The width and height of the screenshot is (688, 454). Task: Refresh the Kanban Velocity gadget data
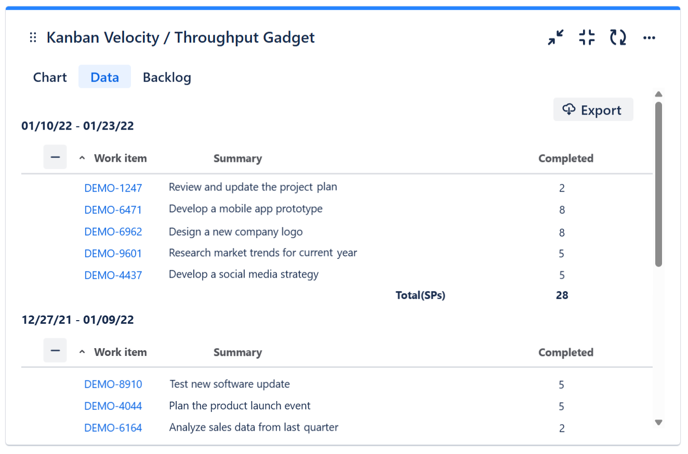618,37
